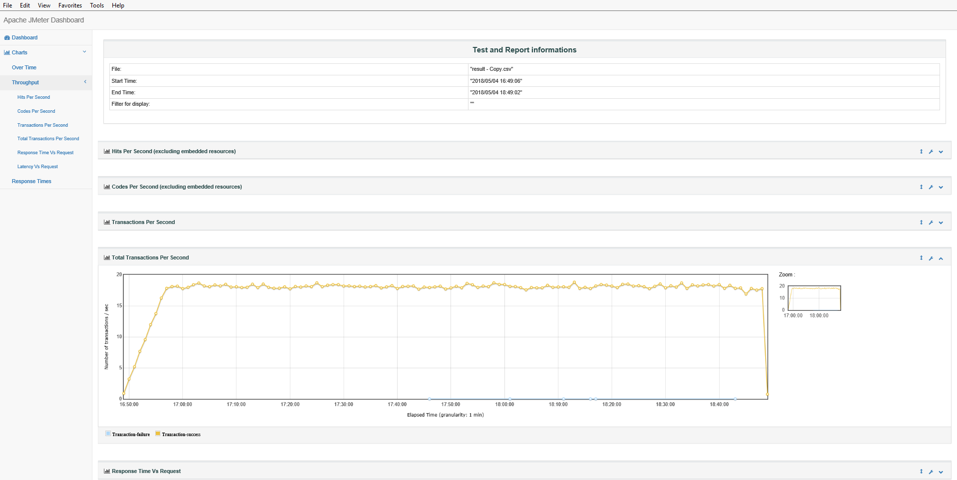Viewport: 957px width, 480px height.
Task: Click the Transaction-success color swatch
Action: tap(157, 434)
